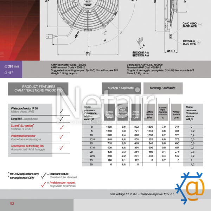Click the page number 82
The image size is (211, 211).
pyautogui.click(x=12, y=203)
